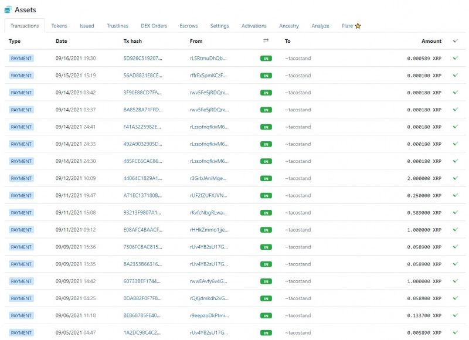Open transaction hash 3F90E88CD7FA...
Image resolution: width=469 pixels, height=340 pixels.
[142, 93]
